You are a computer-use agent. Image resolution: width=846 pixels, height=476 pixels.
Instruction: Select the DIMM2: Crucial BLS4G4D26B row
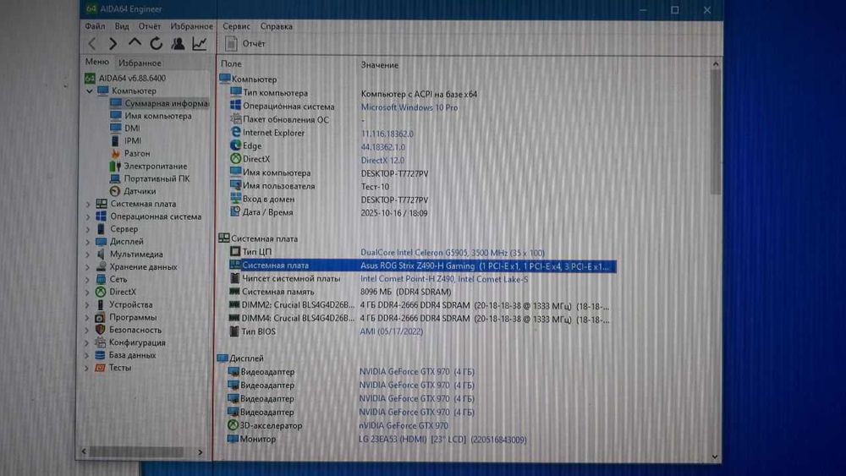pyautogui.click(x=420, y=306)
